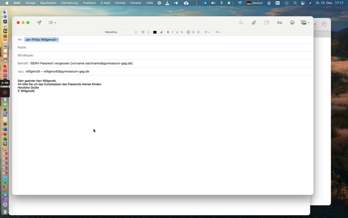Click the Time Machine clock icon

(x=286, y=3)
